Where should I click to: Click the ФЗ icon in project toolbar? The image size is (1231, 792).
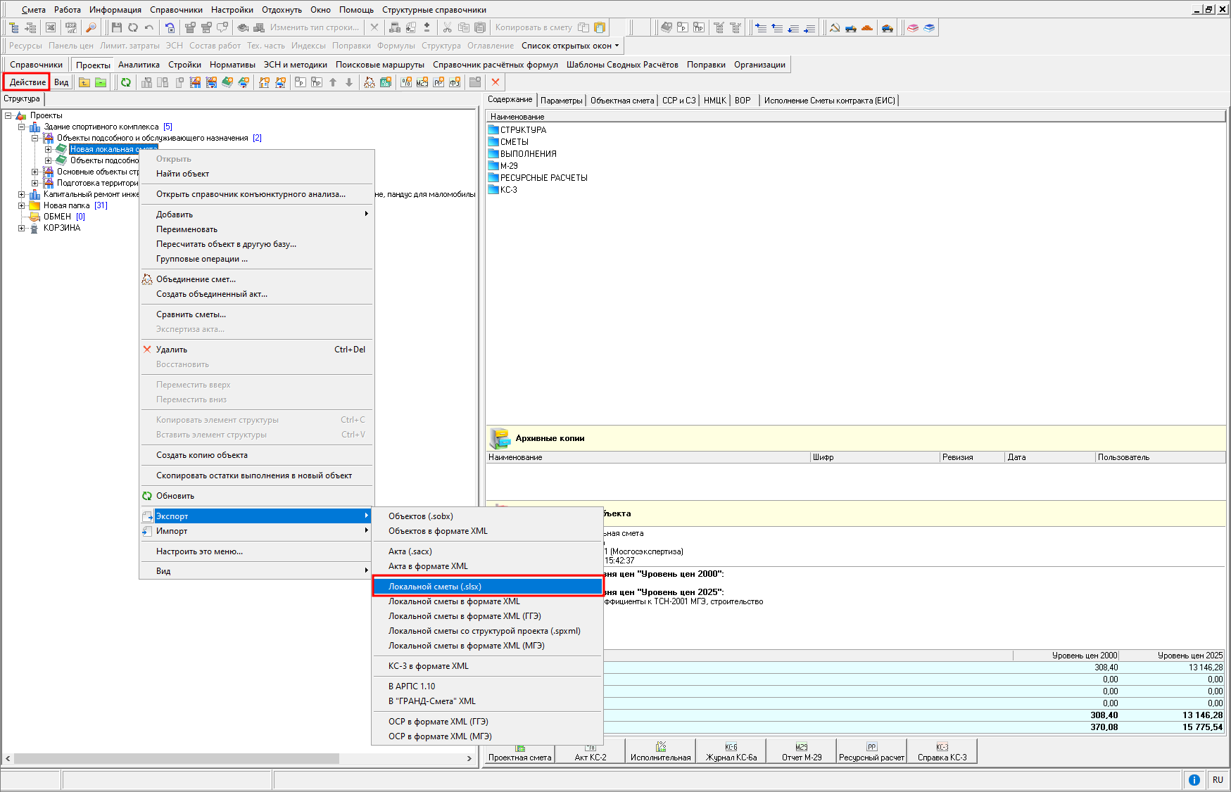[x=455, y=82]
